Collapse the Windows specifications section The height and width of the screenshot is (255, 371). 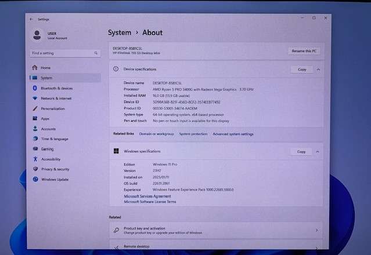[x=318, y=151]
